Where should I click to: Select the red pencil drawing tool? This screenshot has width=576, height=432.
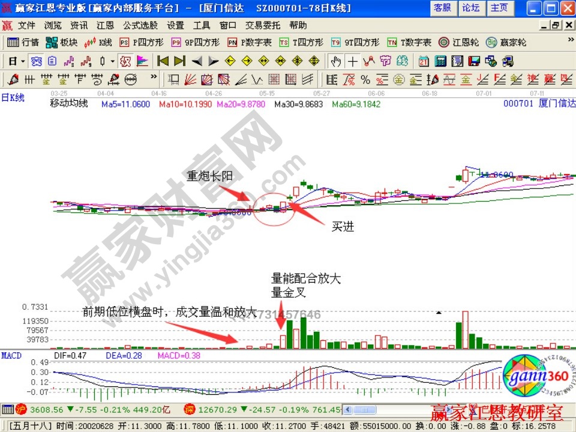13,79
